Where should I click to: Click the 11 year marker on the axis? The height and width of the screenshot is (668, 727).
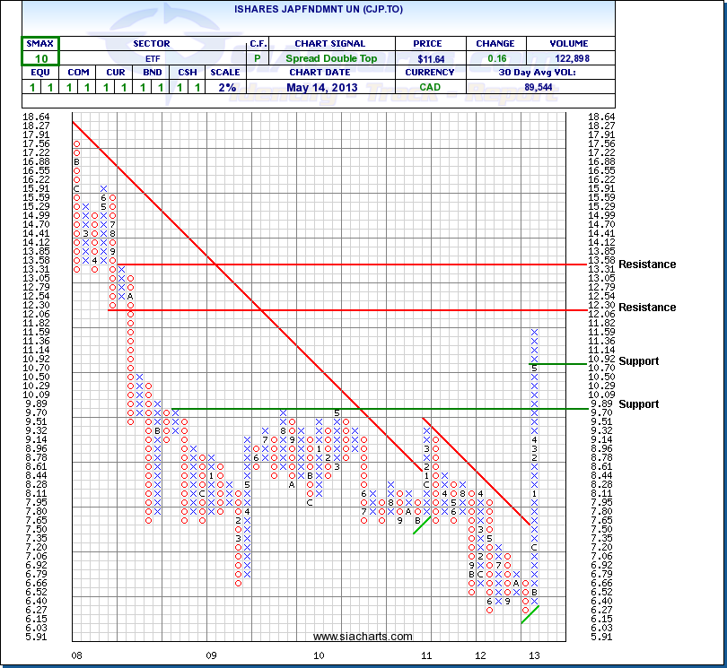point(427,657)
